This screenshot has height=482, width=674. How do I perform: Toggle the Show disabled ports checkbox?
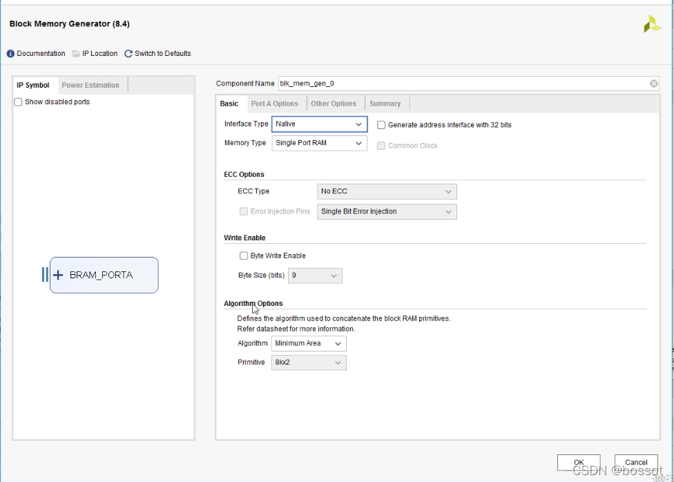tap(18, 102)
